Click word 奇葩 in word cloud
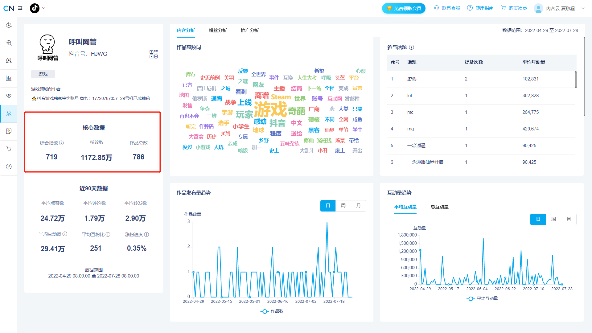This screenshot has width=592, height=333. [x=297, y=111]
